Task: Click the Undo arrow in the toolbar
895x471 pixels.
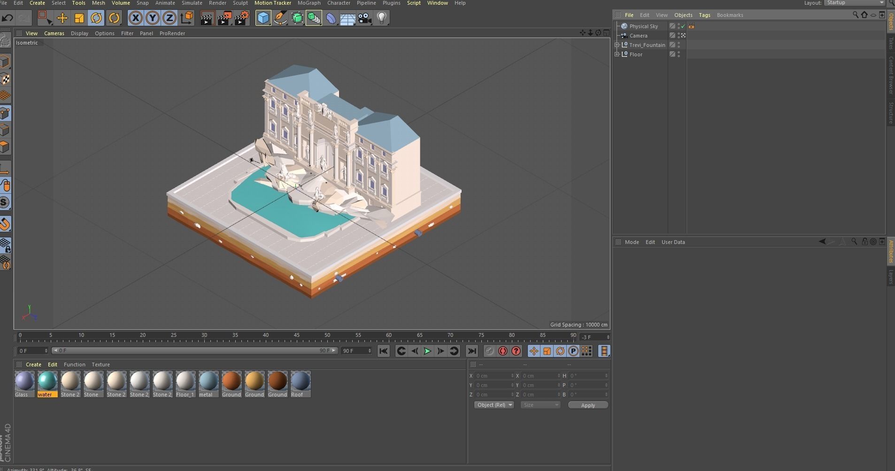Action: point(8,18)
